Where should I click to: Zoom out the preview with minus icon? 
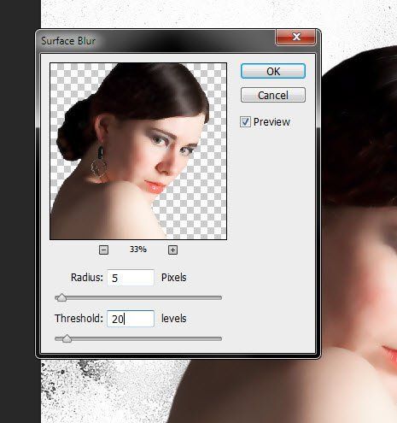(103, 250)
